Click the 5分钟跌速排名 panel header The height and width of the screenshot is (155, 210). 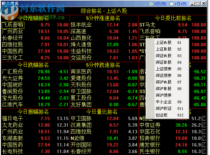point(103,65)
